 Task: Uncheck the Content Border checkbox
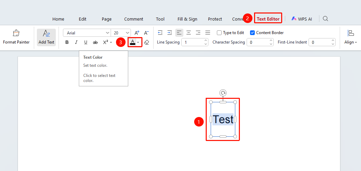coord(252,33)
